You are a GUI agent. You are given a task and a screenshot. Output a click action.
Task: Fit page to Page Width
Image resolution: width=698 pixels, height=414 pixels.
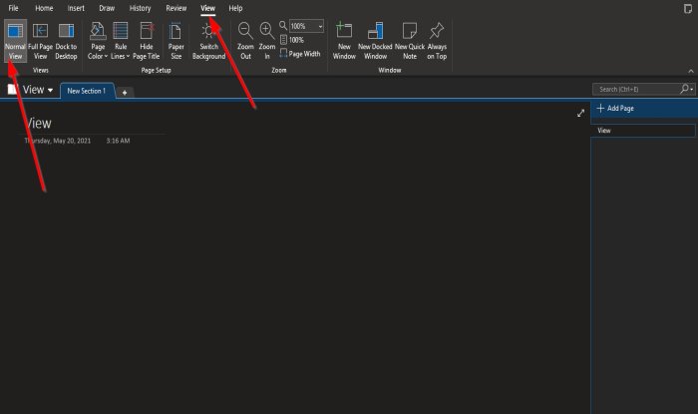(299, 54)
